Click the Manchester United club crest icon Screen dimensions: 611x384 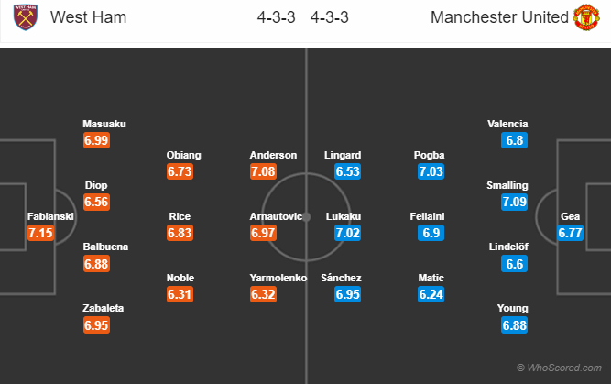(584, 16)
